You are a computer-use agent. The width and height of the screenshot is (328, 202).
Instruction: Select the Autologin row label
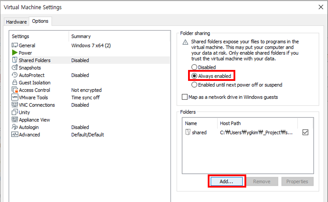[x=29, y=127]
